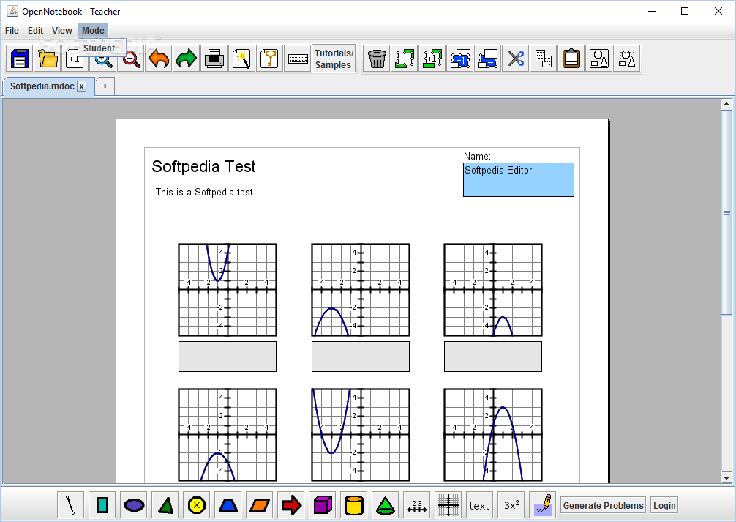Select the teal rectangle tool

[102, 505]
